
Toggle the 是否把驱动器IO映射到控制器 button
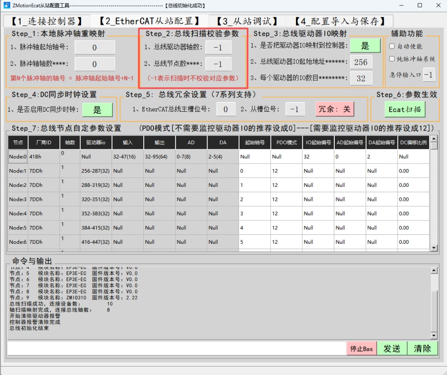(365, 45)
